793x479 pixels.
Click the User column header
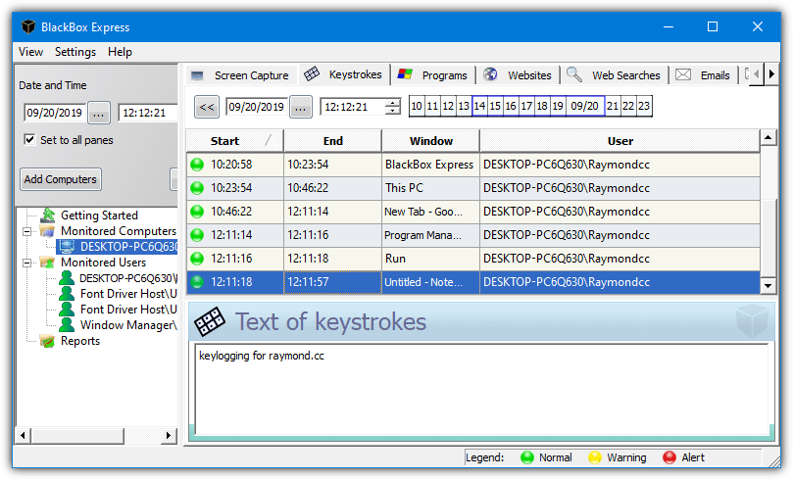point(620,141)
